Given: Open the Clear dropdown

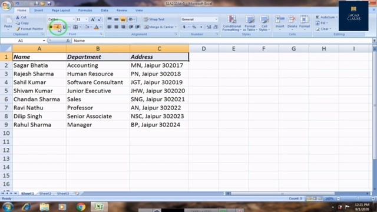Looking at the screenshot, I should (323, 29).
